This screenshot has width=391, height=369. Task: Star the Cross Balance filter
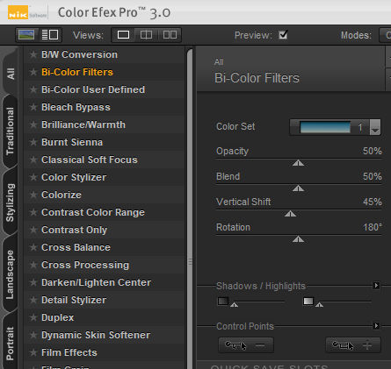33,247
